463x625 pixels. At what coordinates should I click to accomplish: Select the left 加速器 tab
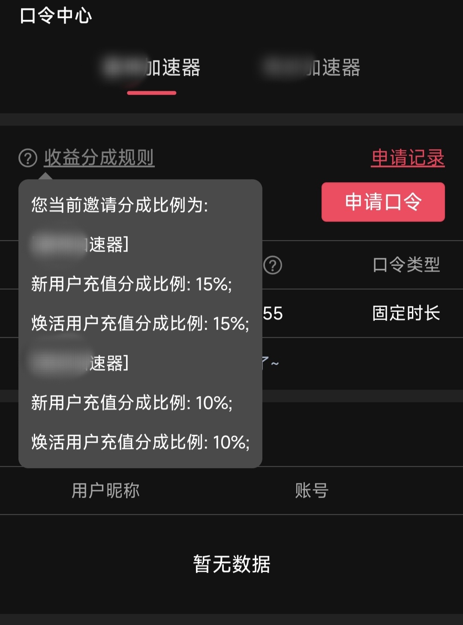(152, 68)
